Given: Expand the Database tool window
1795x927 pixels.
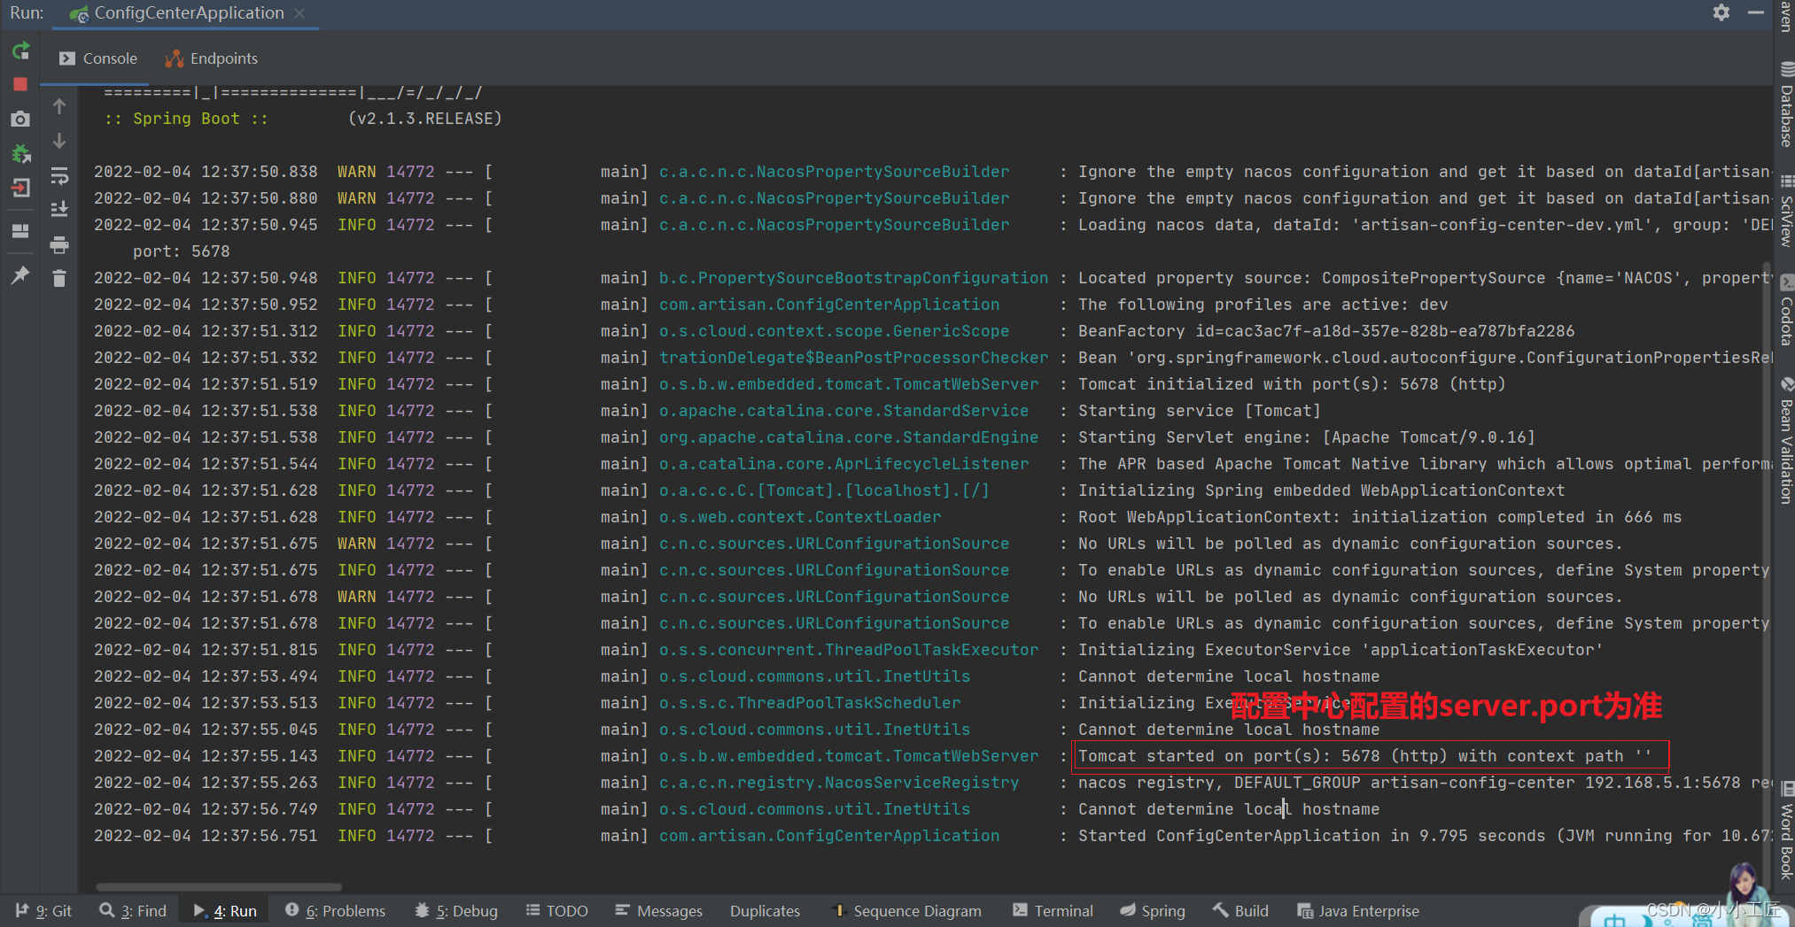Looking at the screenshot, I should pyautogui.click(x=1785, y=106).
